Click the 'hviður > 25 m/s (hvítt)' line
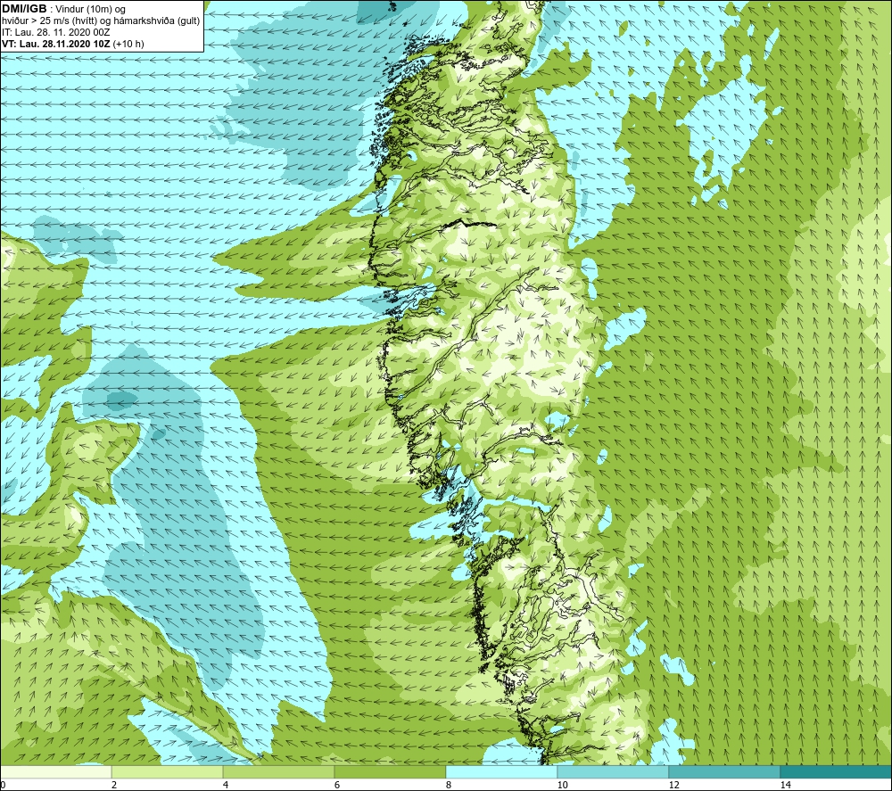This screenshot has width=892, height=791. pos(101,21)
